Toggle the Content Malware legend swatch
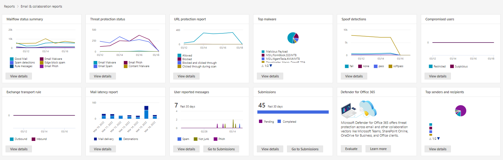Image resolution: width=503 pixels, height=160 pixels. [x=126, y=66]
